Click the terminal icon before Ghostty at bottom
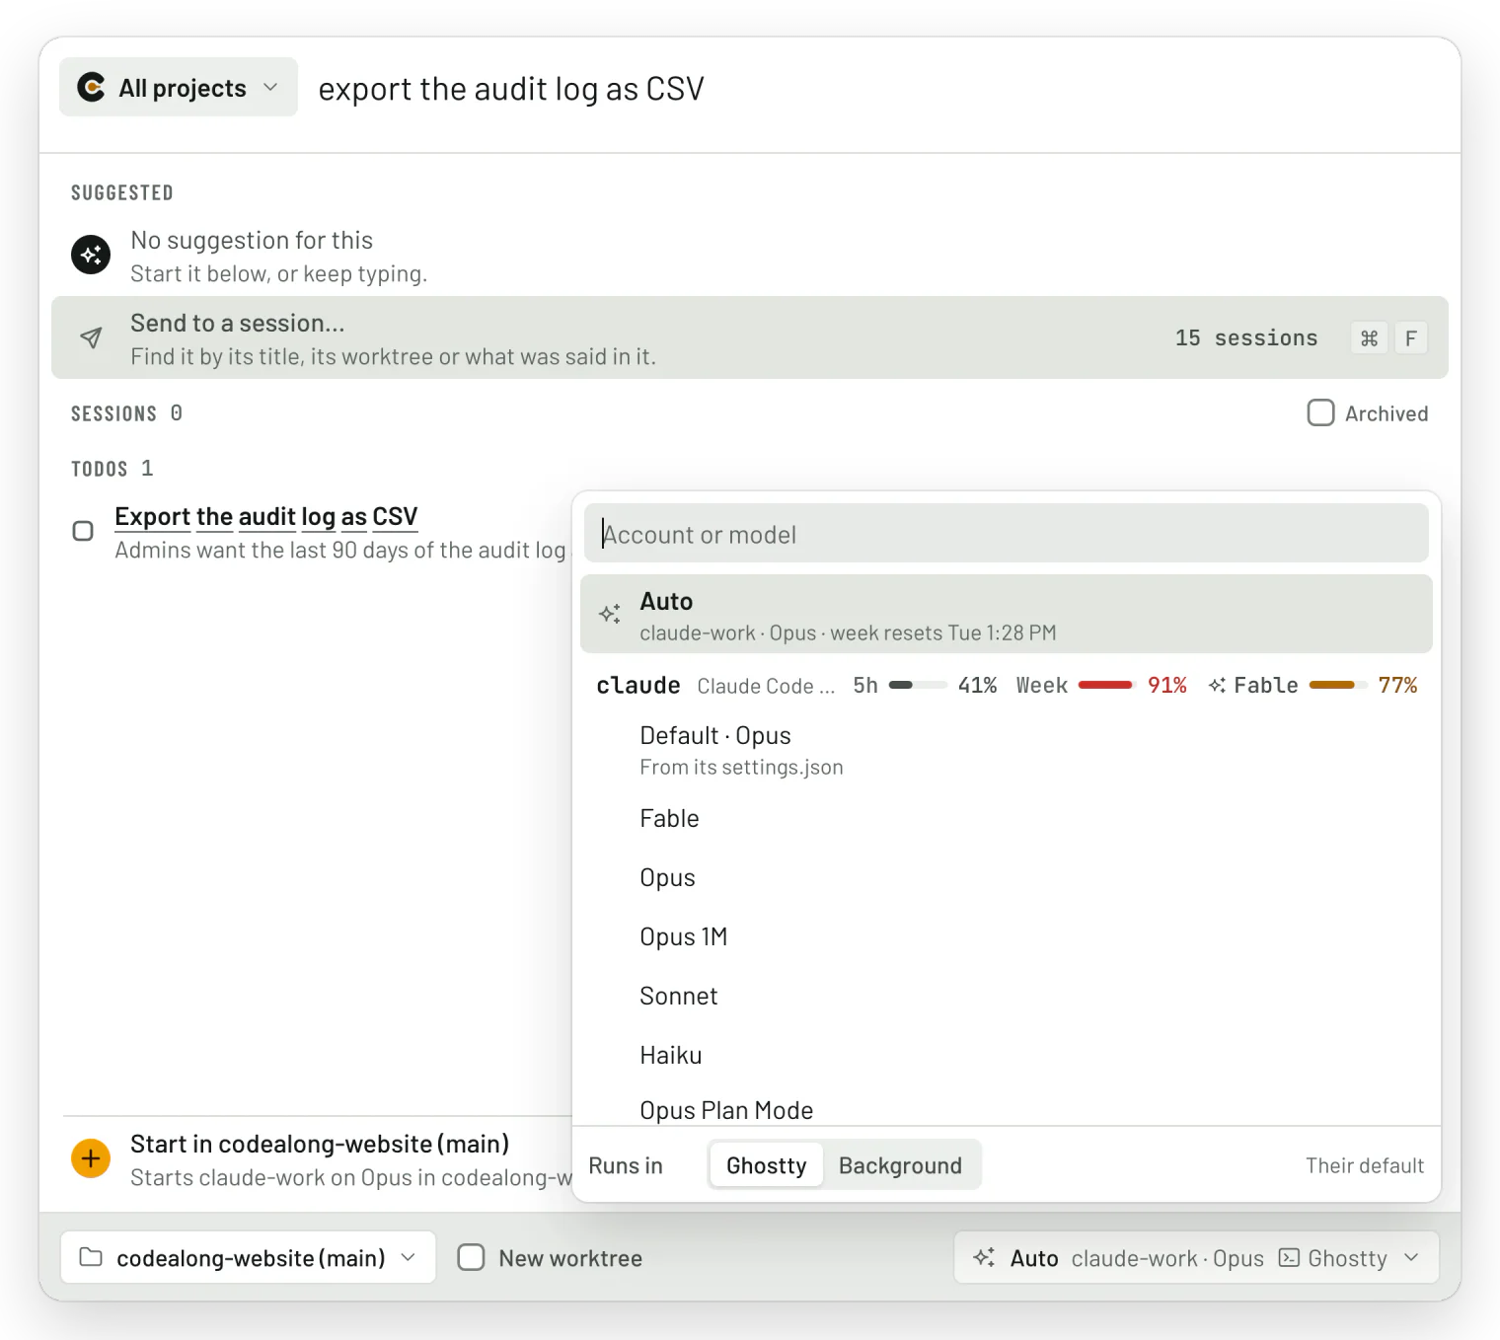Viewport: 1500px width, 1340px height. 1289,1257
